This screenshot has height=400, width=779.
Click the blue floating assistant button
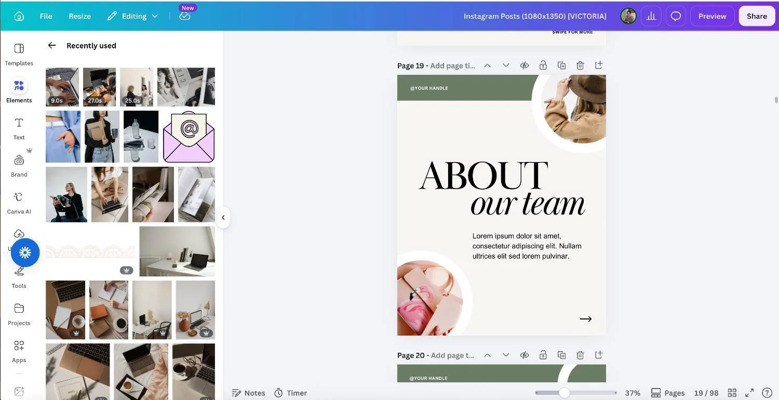coord(25,252)
